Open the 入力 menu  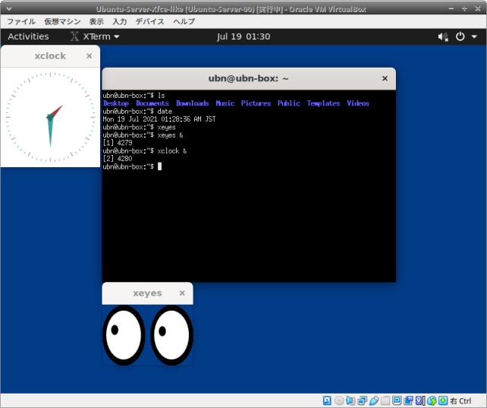[120, 21]
